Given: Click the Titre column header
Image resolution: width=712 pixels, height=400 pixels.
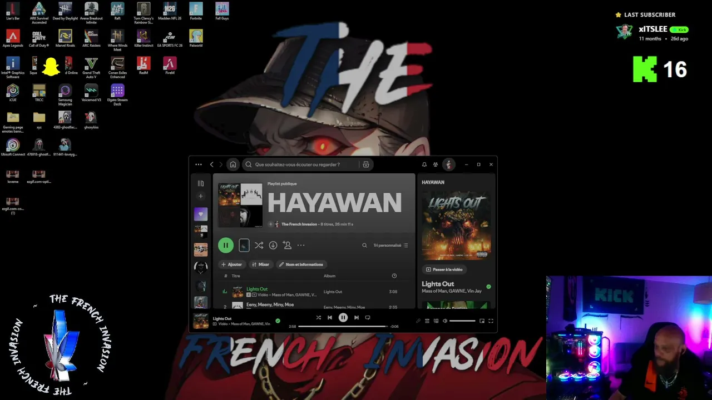Looking at the screenshot, I should coord(236,276).
